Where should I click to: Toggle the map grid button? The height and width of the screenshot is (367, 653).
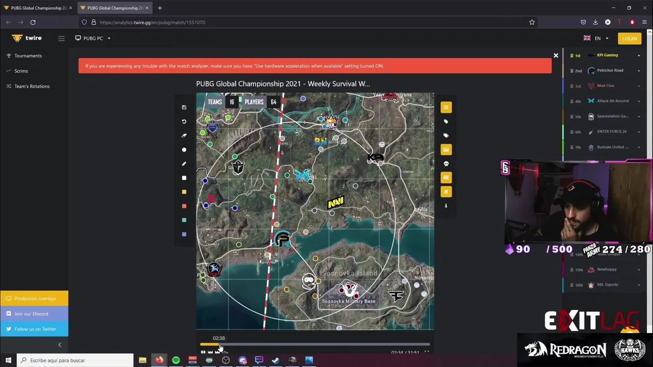446,177
